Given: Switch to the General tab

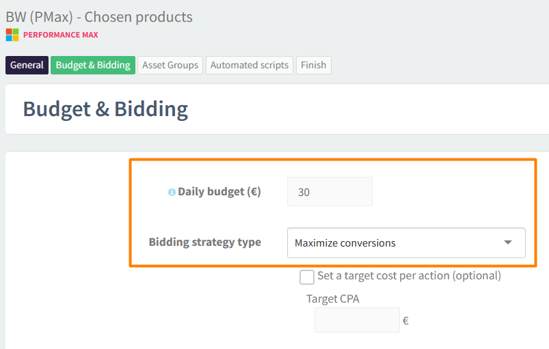Looking at the screenshot, I should [x=27, y=66].
